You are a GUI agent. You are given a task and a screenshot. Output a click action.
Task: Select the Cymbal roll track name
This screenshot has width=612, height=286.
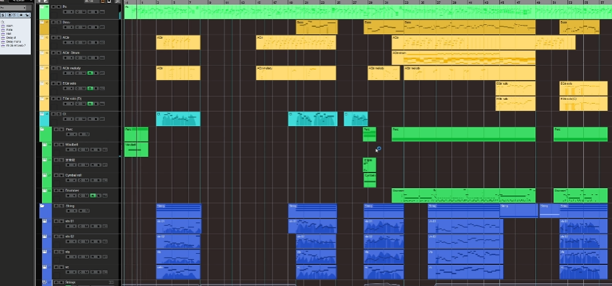tap(73, 175)
